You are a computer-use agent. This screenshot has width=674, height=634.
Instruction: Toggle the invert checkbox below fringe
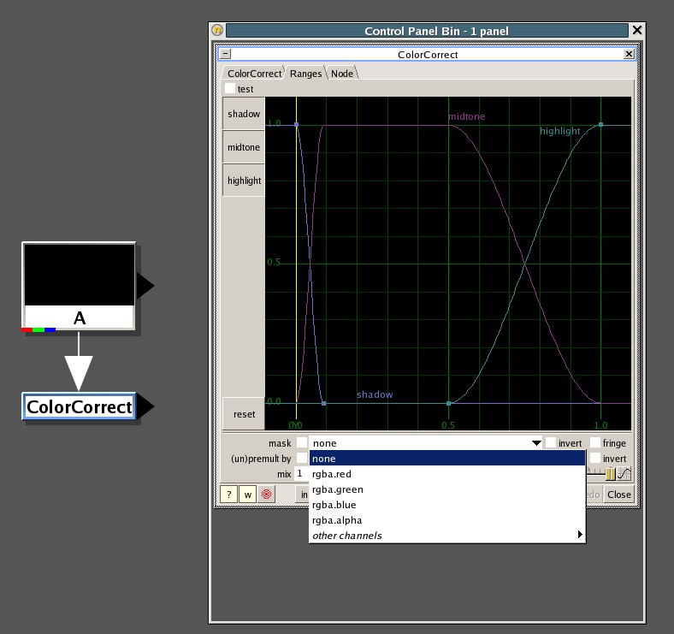coord(595,458)
